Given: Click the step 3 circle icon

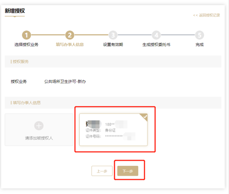Looking at the screenshot, I should pos(113,35).
